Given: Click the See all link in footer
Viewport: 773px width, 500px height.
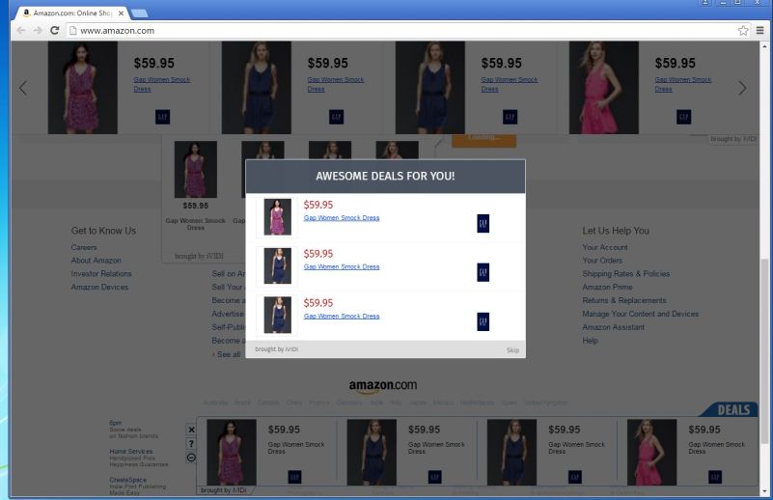Looking at the screenshot, I should [227, 354].
